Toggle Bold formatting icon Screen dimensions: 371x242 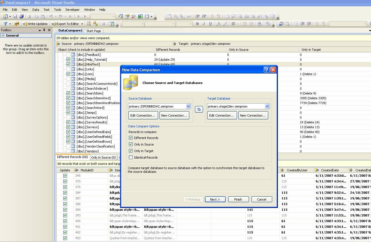pos(197,24)
